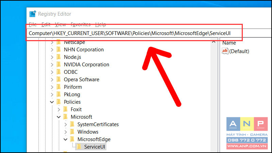Expand the NHN Corporation key

[x=52, y=50]
